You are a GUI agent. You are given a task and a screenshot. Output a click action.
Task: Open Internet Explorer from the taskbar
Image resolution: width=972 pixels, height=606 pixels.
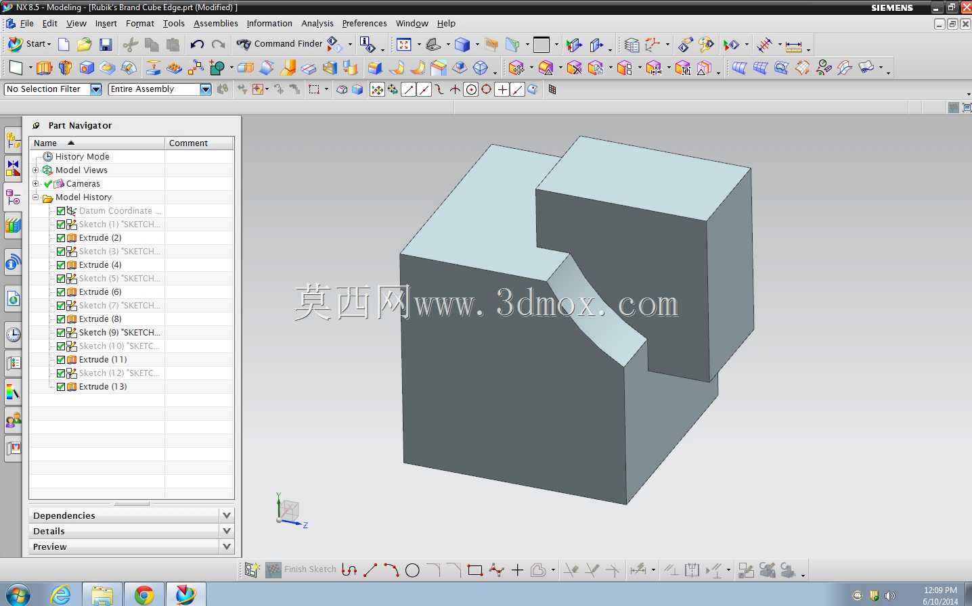pos(61,595)
